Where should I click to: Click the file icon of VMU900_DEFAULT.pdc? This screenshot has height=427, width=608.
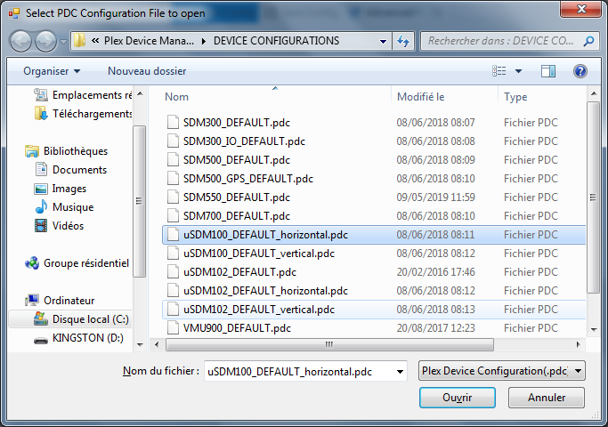173,327
